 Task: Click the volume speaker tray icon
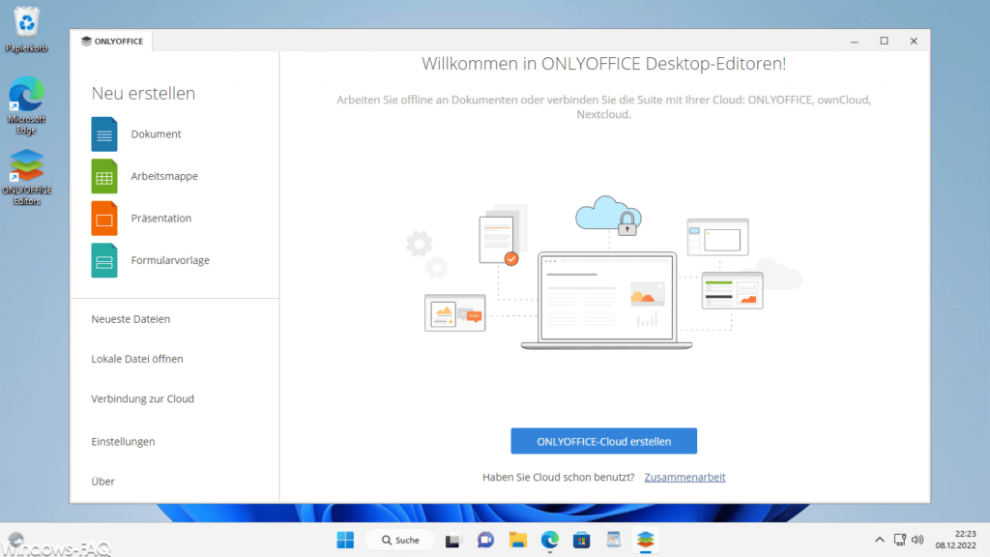click(x=918, y=540)
